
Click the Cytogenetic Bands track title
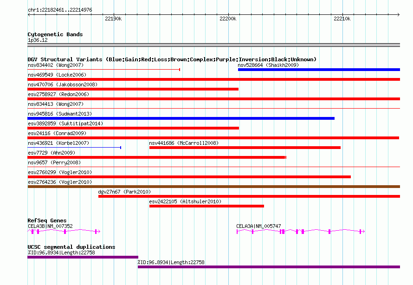pyautogui.click(x=55, y=34)
